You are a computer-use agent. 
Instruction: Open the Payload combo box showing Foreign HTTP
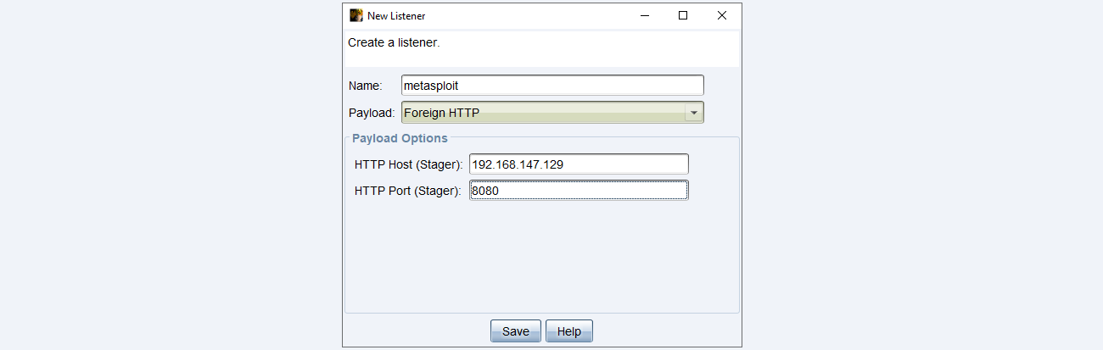(543, 113)
